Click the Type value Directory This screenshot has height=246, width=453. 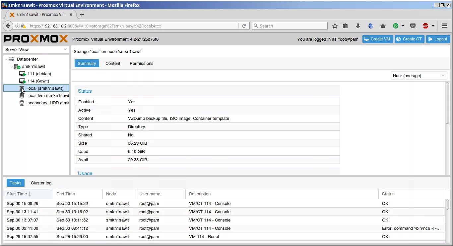(x=137, y=127)
